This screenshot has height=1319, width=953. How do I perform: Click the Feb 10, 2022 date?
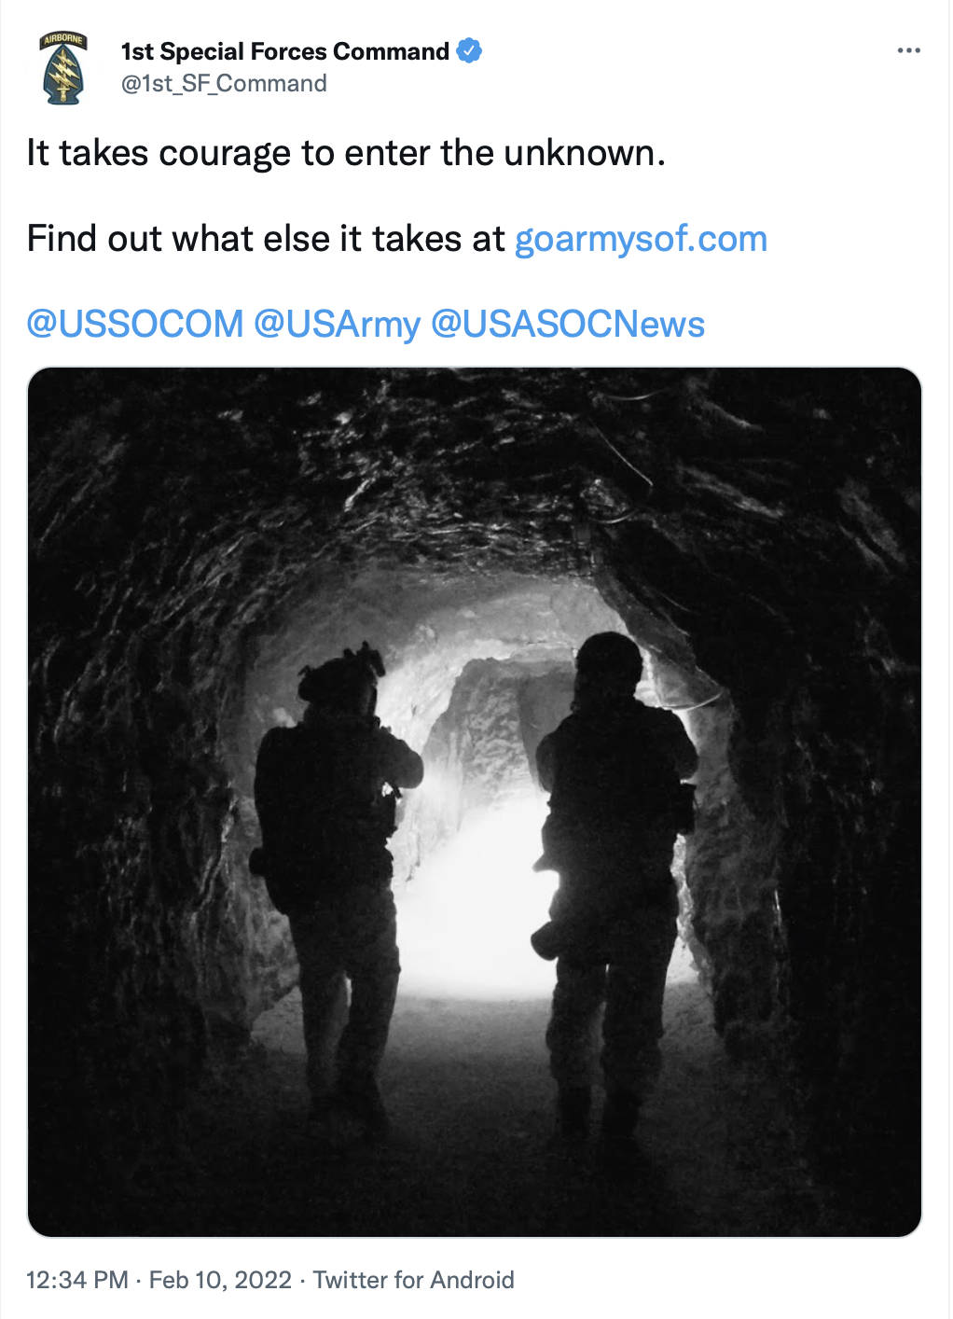coord(220,1280)
